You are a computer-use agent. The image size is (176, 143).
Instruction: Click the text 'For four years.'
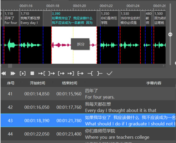click(100, 97)
